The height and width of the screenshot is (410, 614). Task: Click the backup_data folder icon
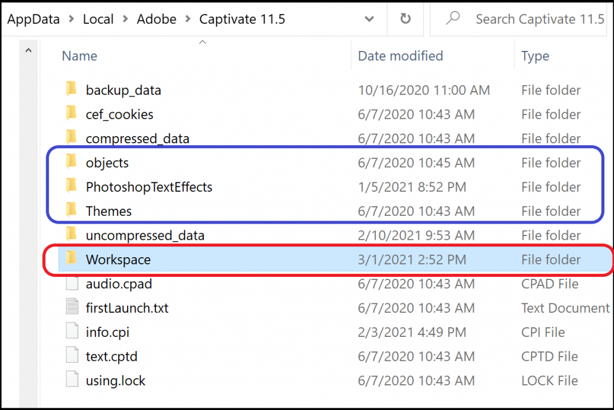71,90
